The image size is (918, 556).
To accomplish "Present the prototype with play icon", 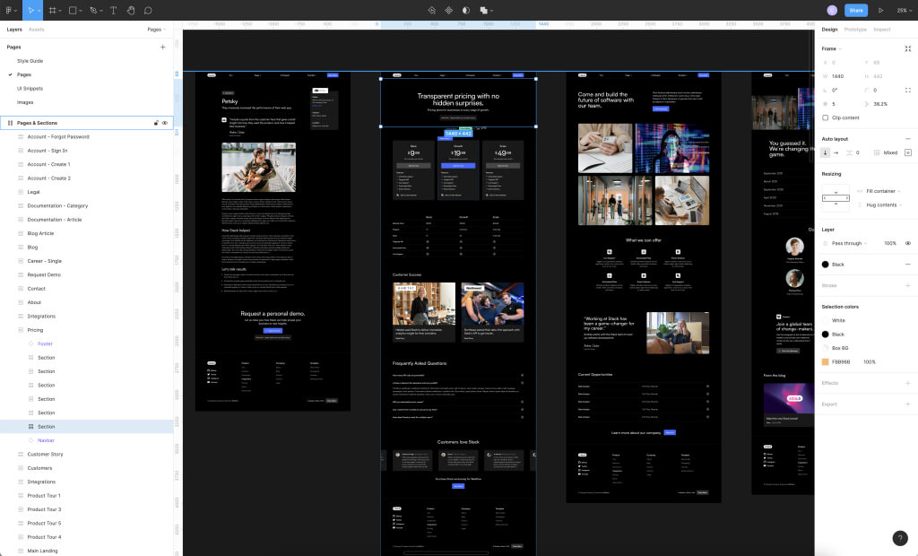I will [880, 10].
